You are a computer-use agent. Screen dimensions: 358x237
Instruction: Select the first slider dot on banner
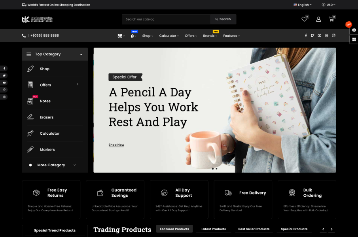tap(212, 169)
